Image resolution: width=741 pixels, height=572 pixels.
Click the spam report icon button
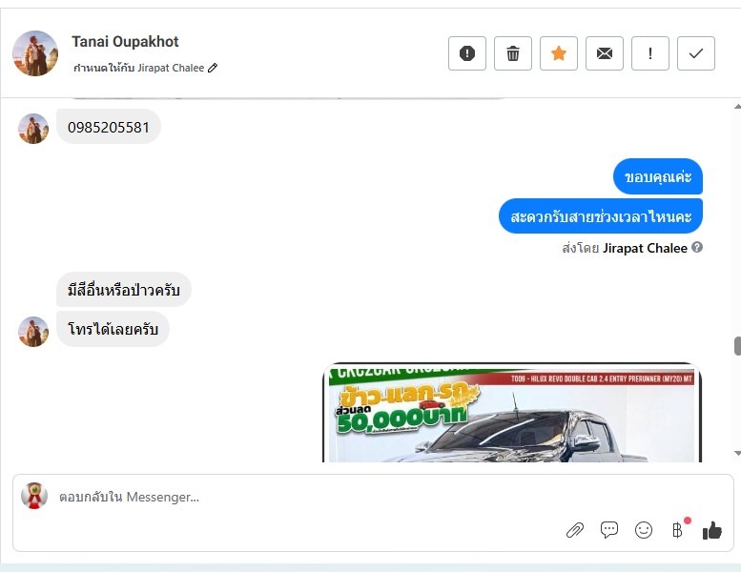point(467,53)
